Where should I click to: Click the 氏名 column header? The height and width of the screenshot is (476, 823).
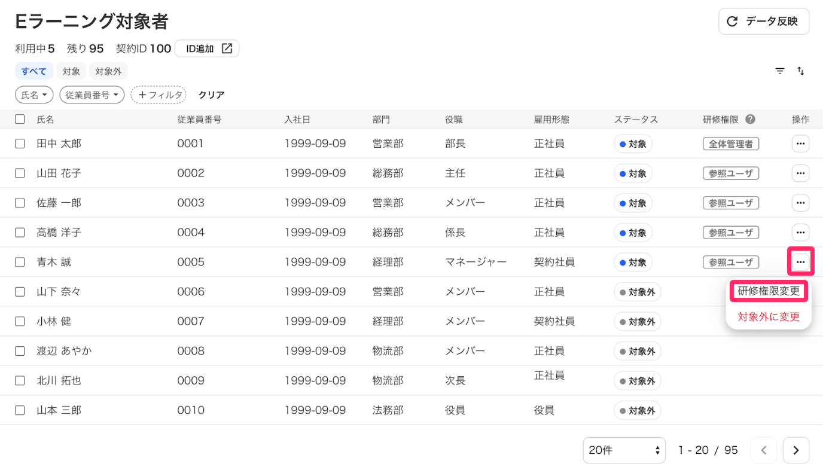(x=45, y=119)
